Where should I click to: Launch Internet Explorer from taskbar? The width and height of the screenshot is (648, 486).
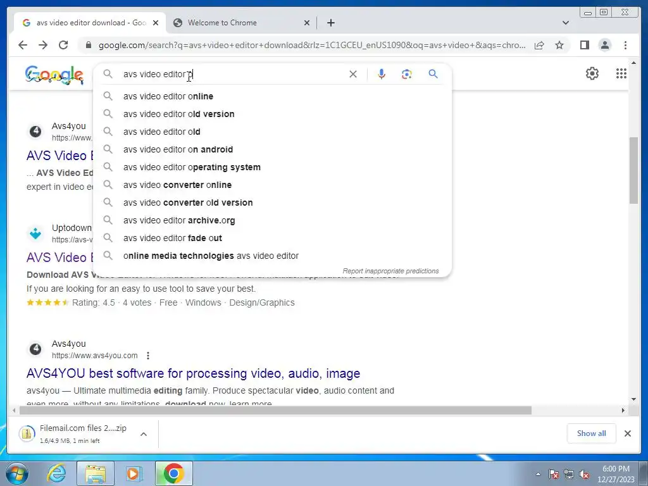point(56,473)
